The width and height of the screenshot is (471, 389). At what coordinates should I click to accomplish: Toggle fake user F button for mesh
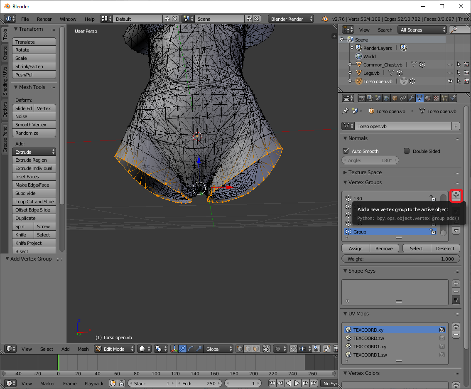click(x=456, y=126)
